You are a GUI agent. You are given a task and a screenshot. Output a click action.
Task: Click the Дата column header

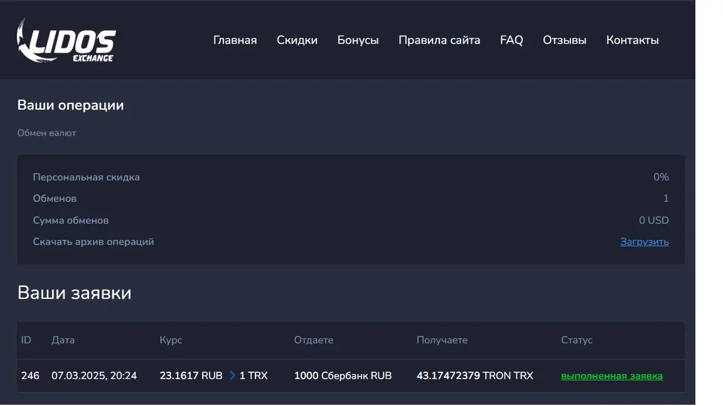pos(63,340)
